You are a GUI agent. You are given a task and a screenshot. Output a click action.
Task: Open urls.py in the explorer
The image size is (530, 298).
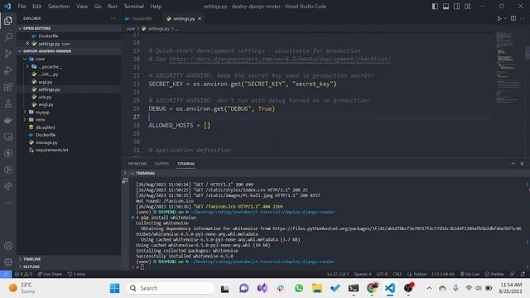pos(45,97)
